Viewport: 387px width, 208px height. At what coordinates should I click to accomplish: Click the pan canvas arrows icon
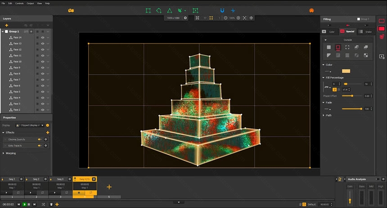[x=251, y=18]
